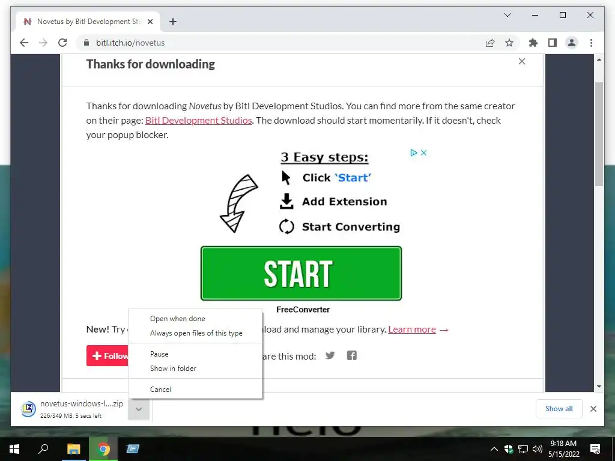Click the share page icon in address bar

[x=490, y=43]
